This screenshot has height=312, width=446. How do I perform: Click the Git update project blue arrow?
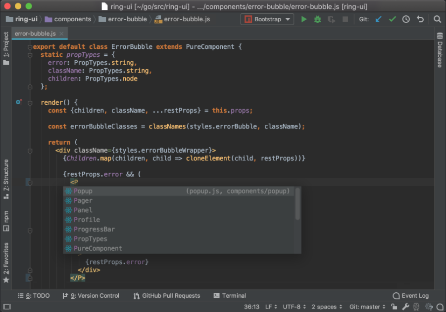379,19
